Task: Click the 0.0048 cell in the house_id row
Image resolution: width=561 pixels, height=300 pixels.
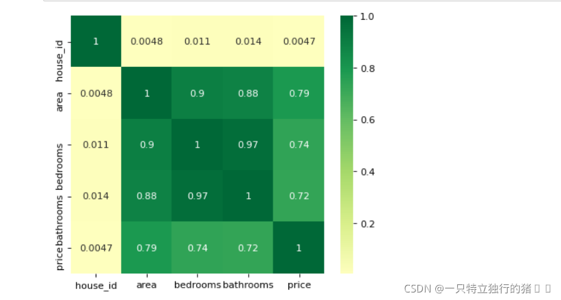Action: tap(147, 41)
